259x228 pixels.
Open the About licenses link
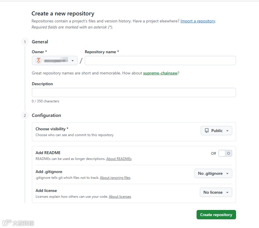120,197
